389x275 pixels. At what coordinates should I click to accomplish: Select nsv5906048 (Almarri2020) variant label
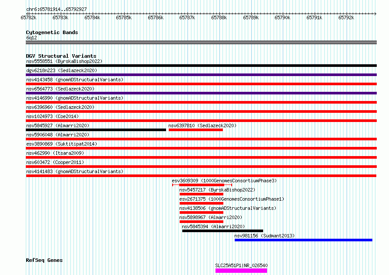[58, 135]
